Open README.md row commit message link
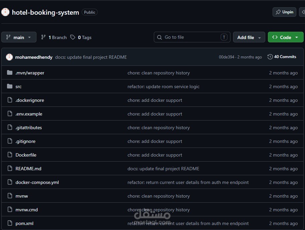The height and width of the screenshot is (230, 305). coord(164,169)
